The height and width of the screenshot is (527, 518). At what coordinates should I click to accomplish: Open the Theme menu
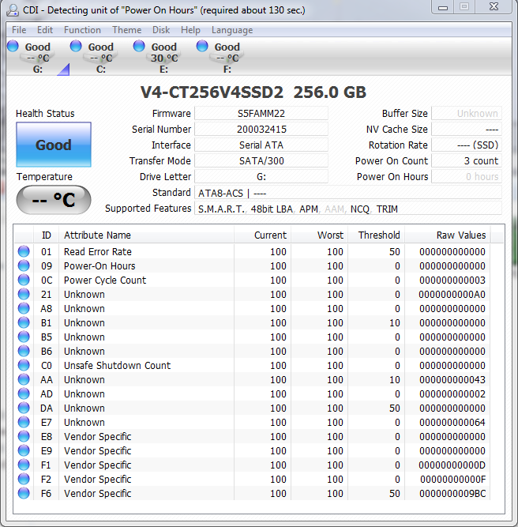126,30
